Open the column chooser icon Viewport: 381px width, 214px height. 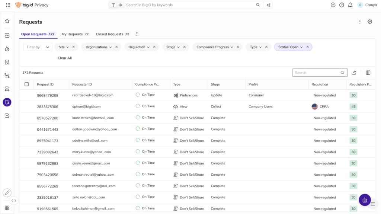pyautogui.click(x=368, y=73)
